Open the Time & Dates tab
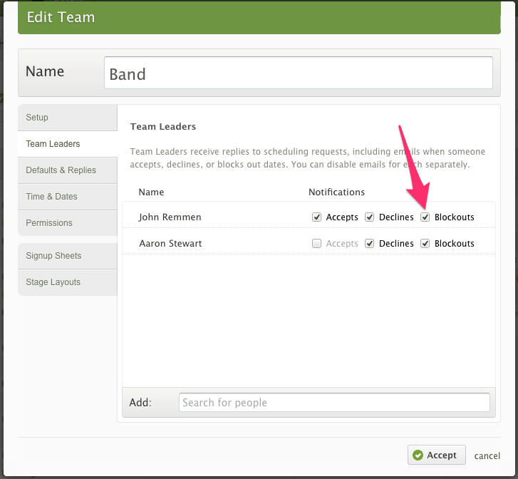 click(68, 197)
